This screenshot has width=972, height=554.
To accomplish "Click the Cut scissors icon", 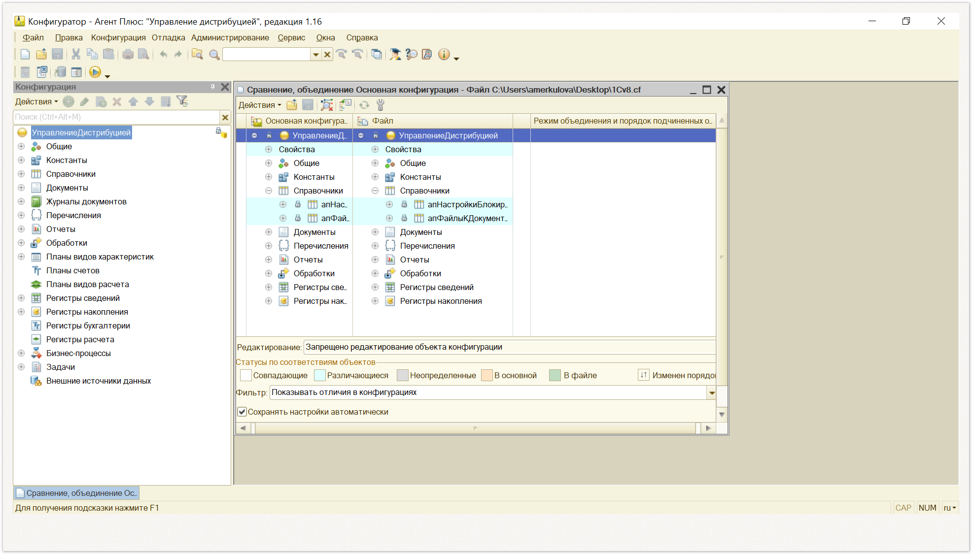I will (76, 55).
